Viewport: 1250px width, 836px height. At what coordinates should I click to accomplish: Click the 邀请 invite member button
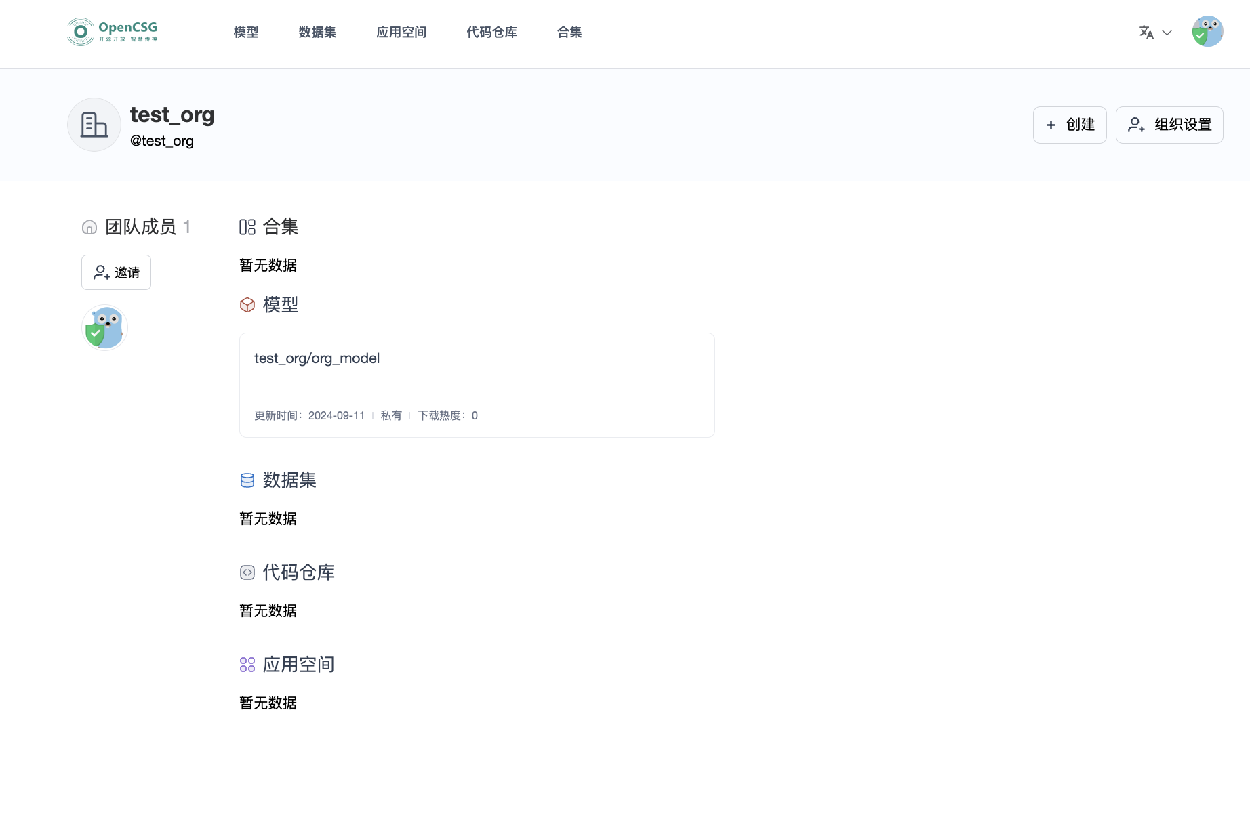point(116,272)
